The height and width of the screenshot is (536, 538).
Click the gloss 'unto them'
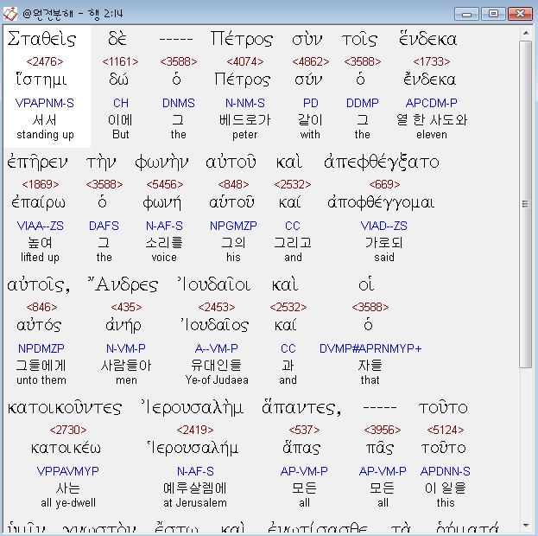tap(41, 380)
